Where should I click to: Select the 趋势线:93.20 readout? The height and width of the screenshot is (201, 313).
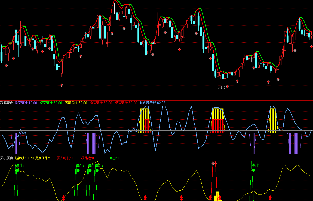pos(24,158)
